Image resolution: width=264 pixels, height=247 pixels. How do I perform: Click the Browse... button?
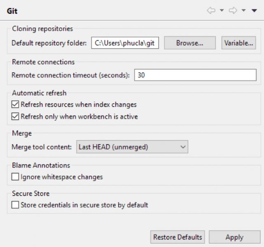[x=189, y=43]
